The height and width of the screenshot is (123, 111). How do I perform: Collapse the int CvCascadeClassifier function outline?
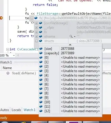pyautogui.click(x=8, y=49)
